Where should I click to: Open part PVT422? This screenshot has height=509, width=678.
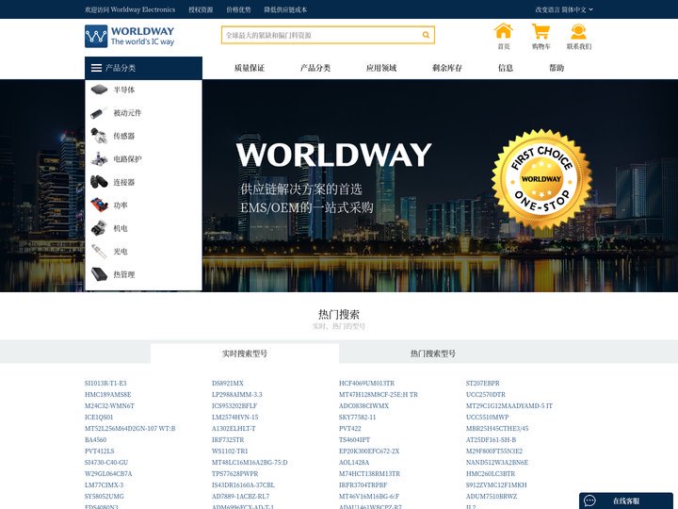349,428
